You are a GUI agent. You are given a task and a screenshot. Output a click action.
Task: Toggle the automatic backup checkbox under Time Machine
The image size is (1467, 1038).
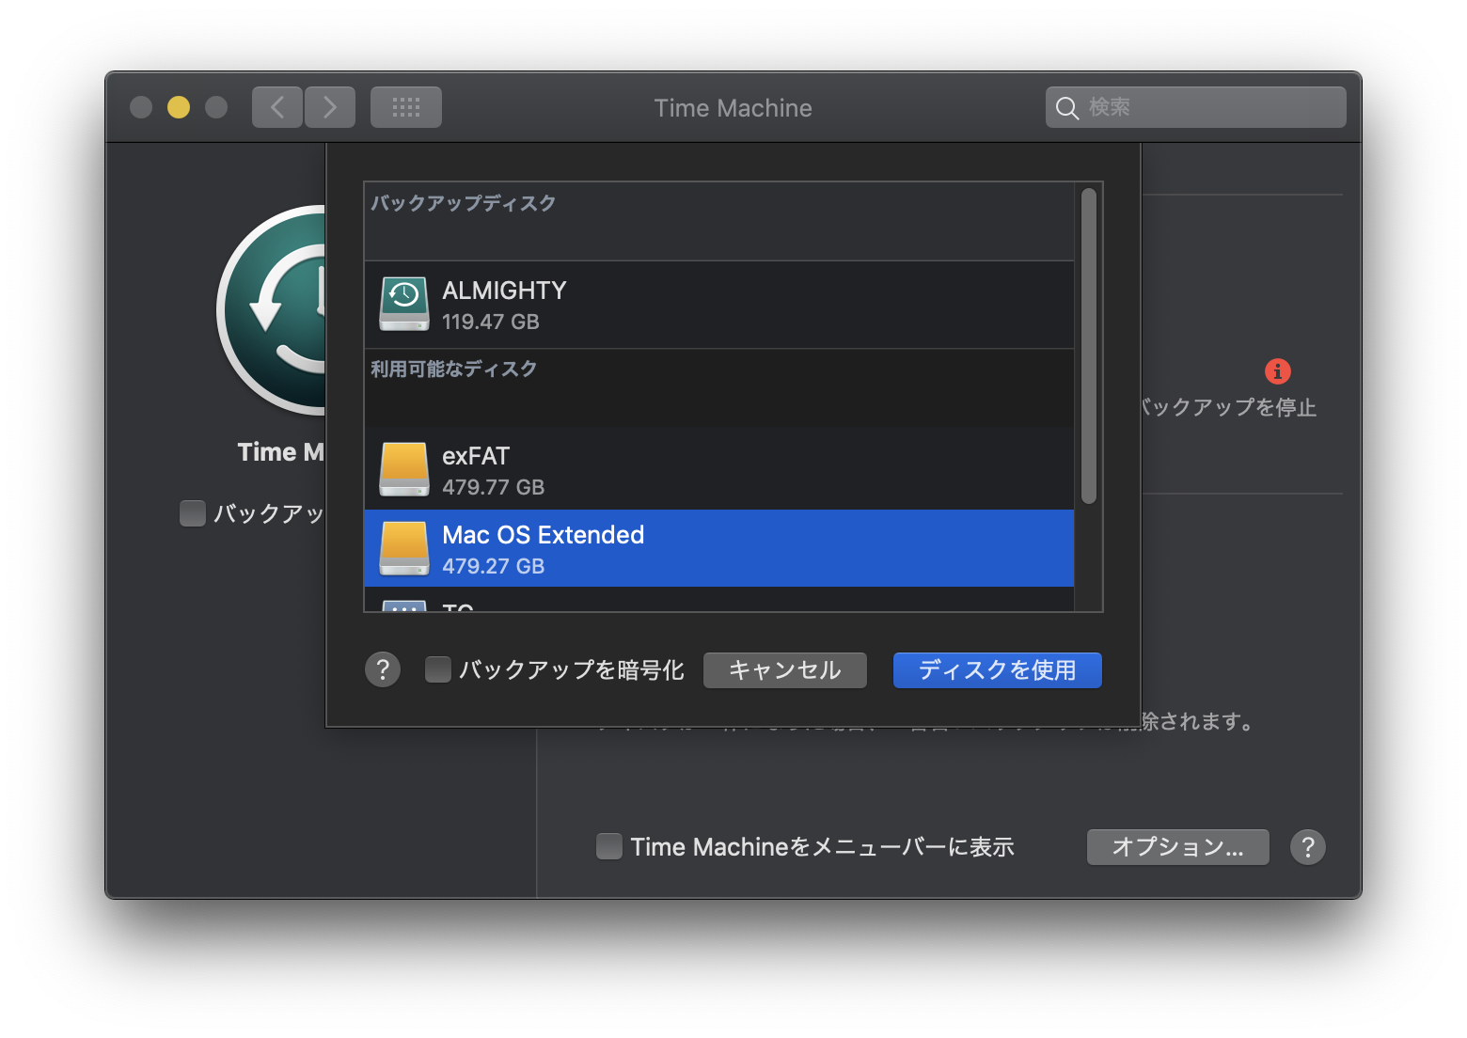(x=193, y=513)
